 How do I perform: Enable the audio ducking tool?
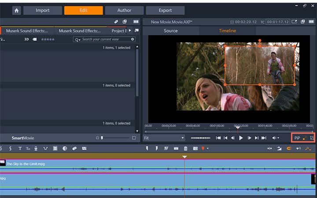45,149
